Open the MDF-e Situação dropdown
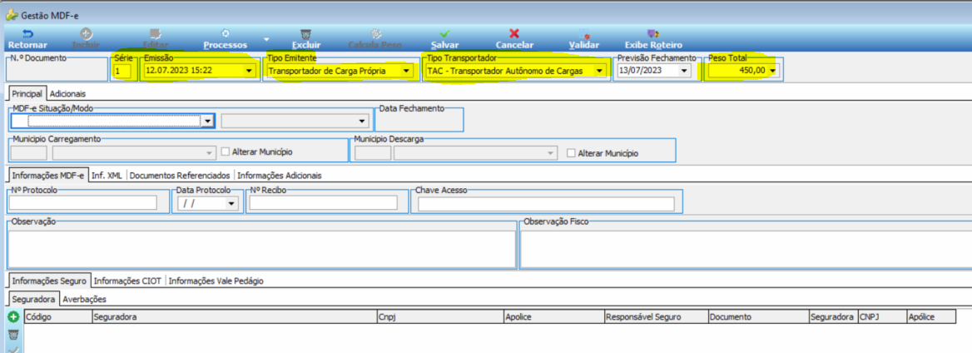The height and width of the screenshot is (353, 972). click(208, 121)
